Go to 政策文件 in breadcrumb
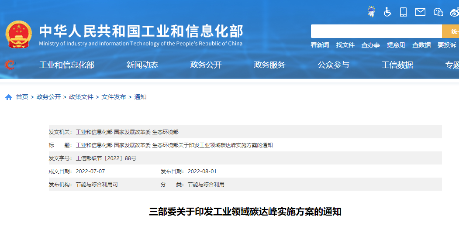 [x=81, y=97]
